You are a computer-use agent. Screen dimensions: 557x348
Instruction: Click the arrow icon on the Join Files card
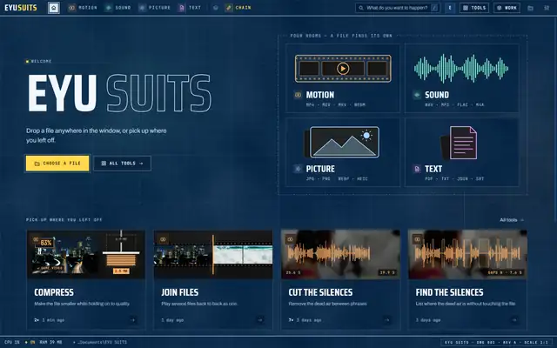(x=260, y=320)
